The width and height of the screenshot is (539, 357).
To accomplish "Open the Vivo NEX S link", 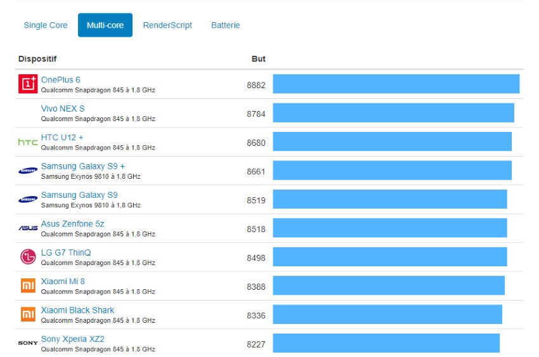I will [63, 108].
